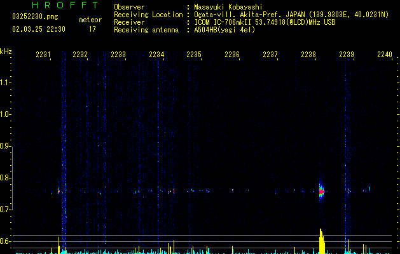This screenshot has height=254, width=400.
Task: Click the 2232 time marker
Action: pos(80,55)
